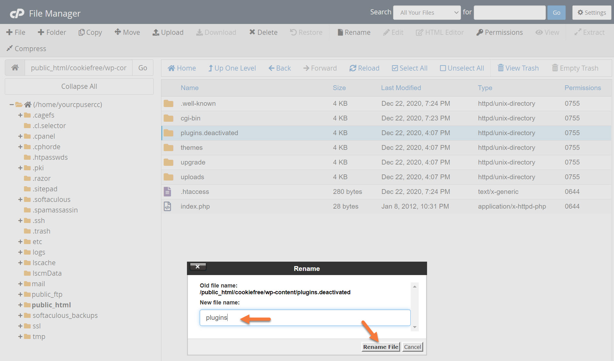The width and height of the screenshot is (614, 361).
Task: Click the Rename File button
Action: pyautogui.click(x=380, y=347)
